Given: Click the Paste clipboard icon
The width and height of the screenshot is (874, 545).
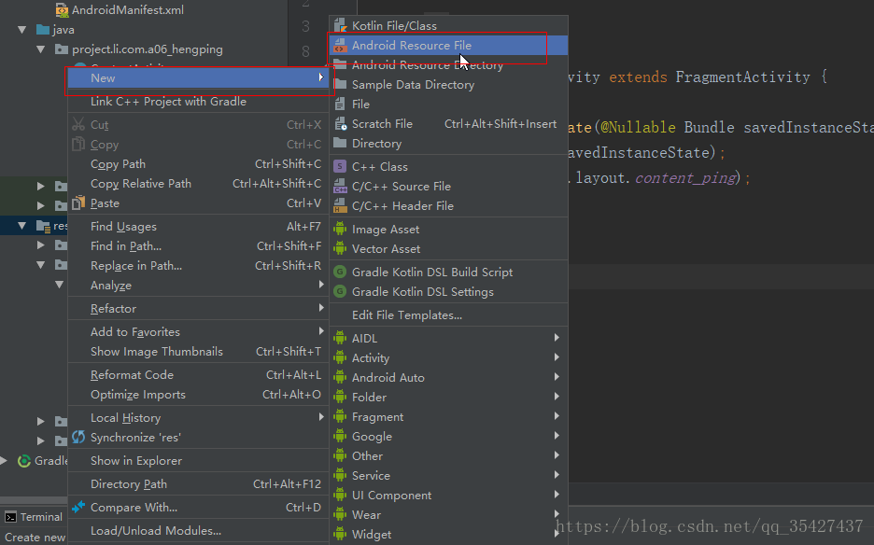Looking at the screenshot, I should tap(78, 203).
